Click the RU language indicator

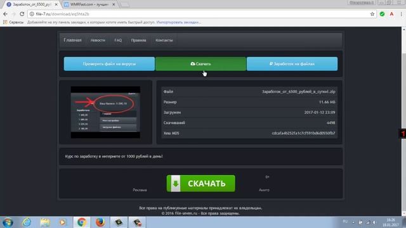tap(345, 222)
